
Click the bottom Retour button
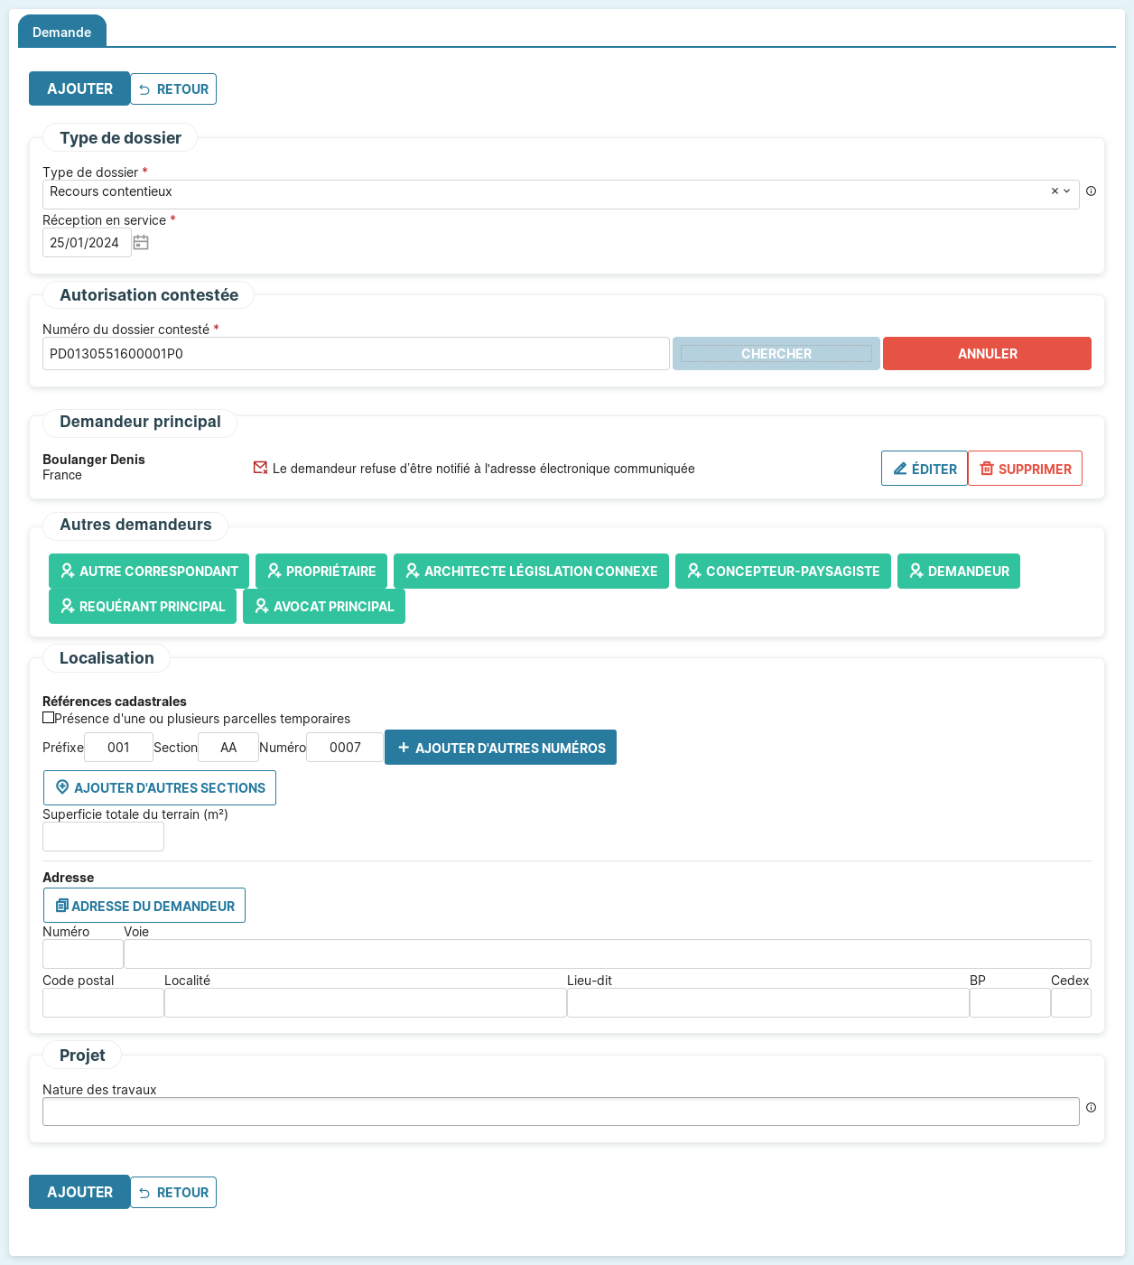173,1193
